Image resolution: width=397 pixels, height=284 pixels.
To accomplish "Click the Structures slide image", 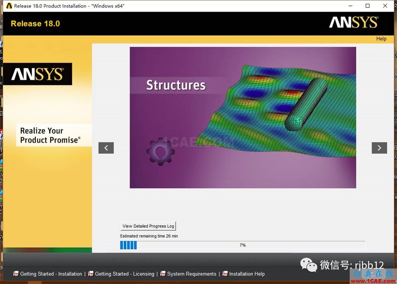I will [x=243, y=117].
